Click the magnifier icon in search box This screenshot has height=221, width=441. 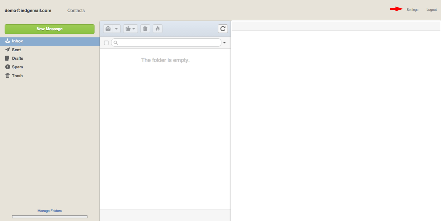[116, 43]
